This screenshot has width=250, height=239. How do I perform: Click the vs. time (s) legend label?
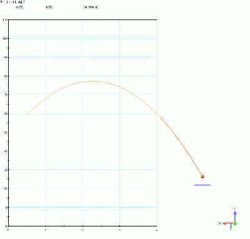pyautogui.click(x=91, y=7)
